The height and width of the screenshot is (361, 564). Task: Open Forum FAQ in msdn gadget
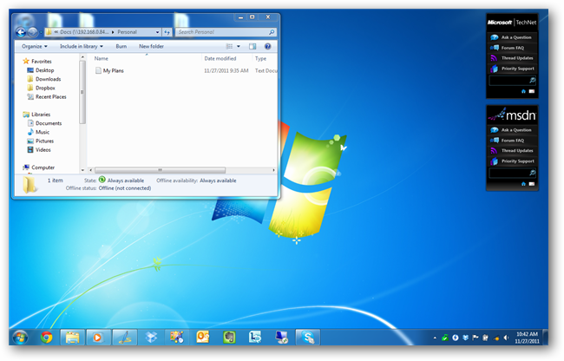click(512, 141)
